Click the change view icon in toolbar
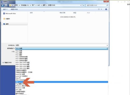Screen dimensions: 130x95 coord(99,9)
